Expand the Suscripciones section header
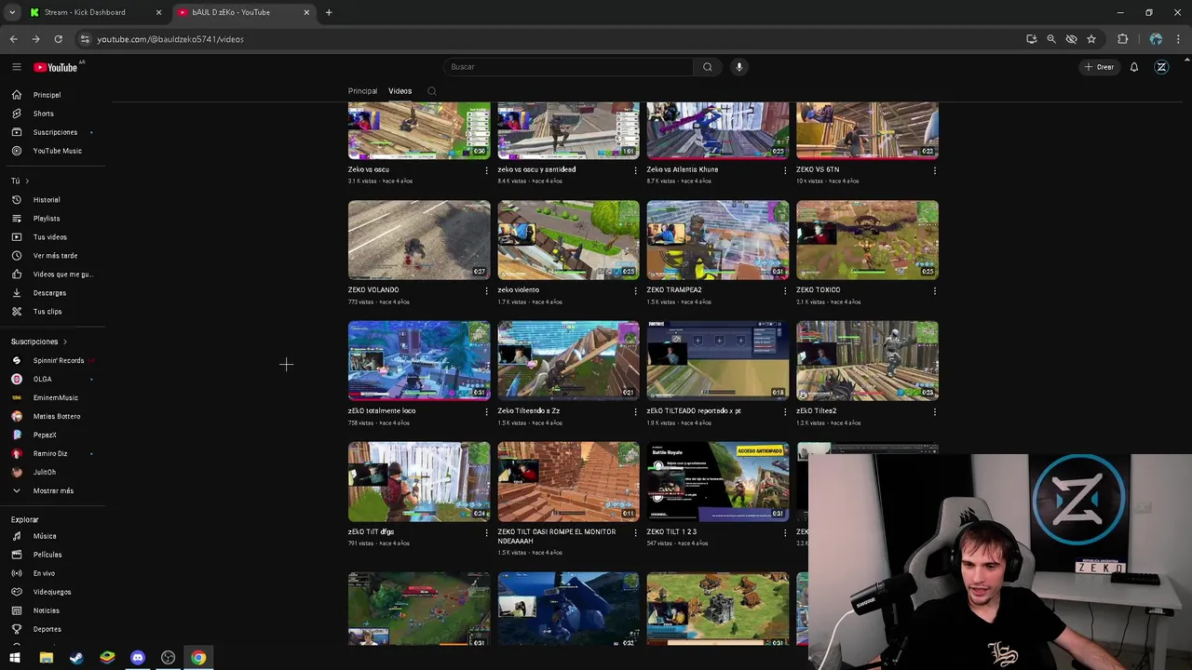The image size is (1192, 670). [38, 342]
